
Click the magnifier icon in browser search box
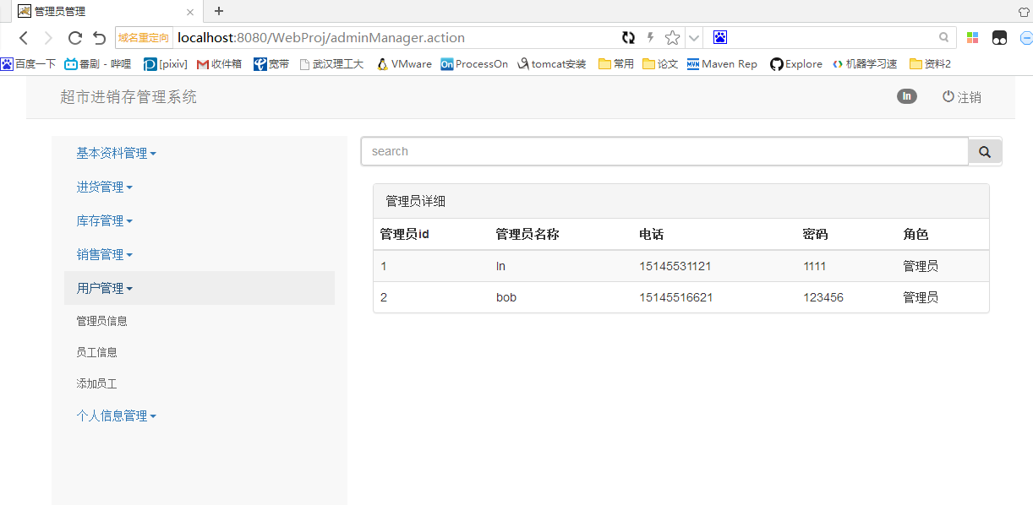tap(944, 37)
